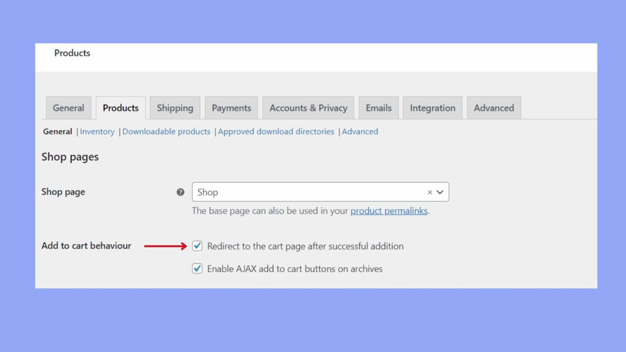The height and width of the screenshot is (352, 626).
Task: Open the Payments settings tab
Action: [x=231, y=107]
